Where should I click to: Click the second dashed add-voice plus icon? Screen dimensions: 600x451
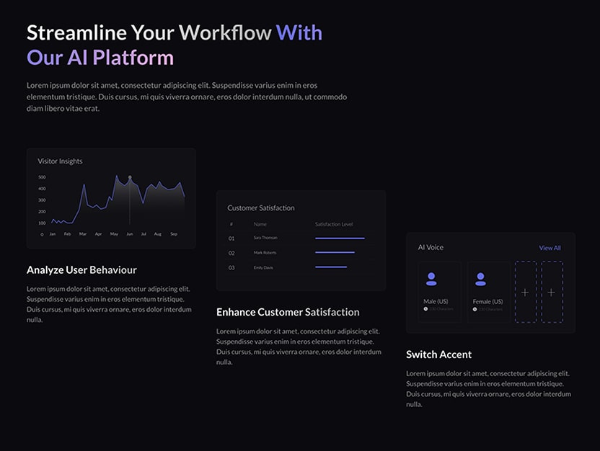pos(550,292)
